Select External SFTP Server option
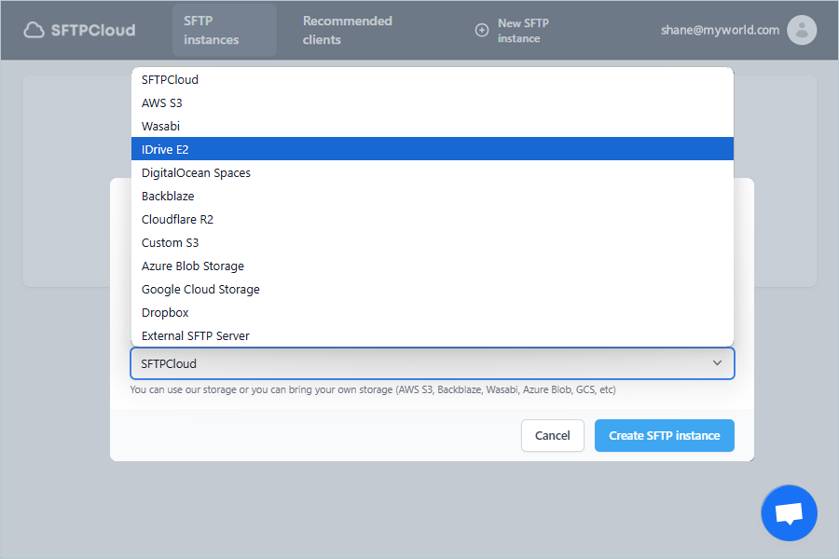The width and height of the screenshot is (839, 559). coord(433,335)
